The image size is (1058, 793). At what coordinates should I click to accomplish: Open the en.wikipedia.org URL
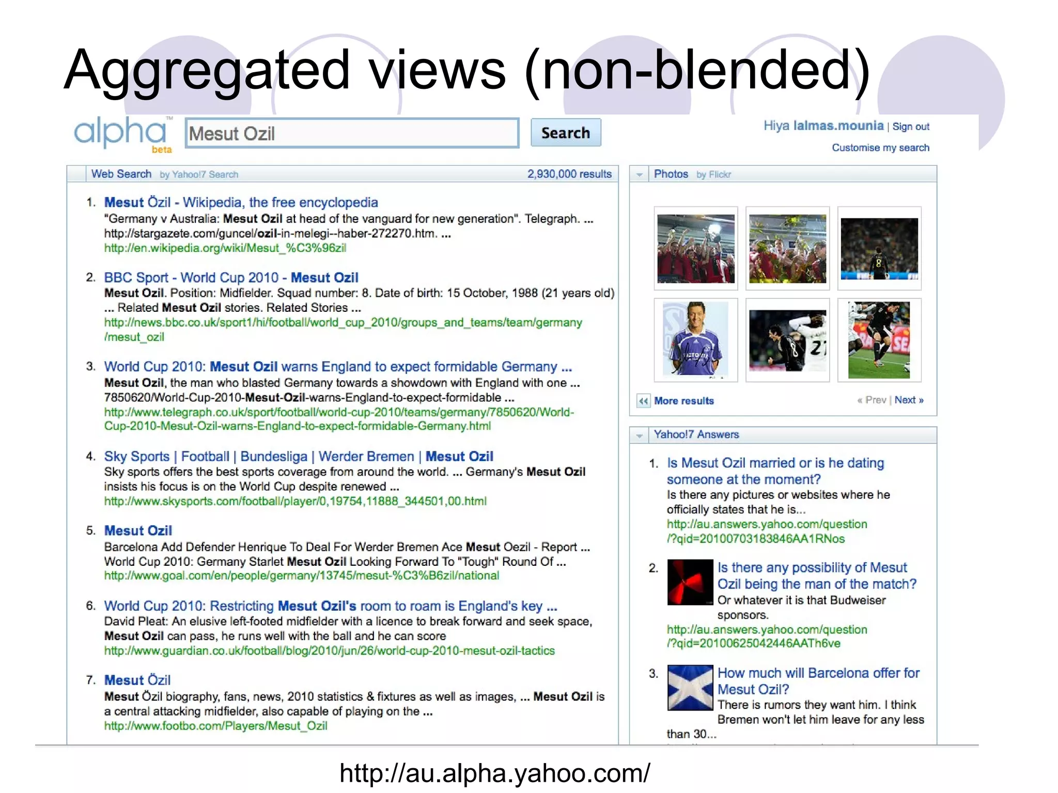pos(225,248)
